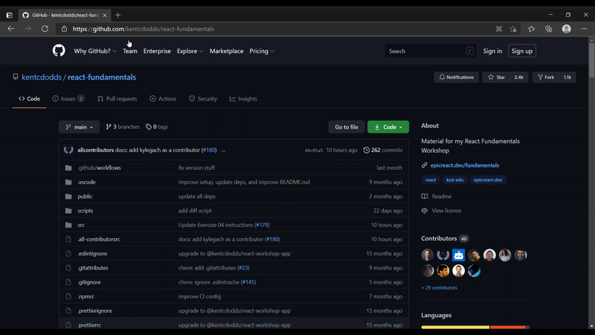Expand the Pricing dropdown

point(262,51)
